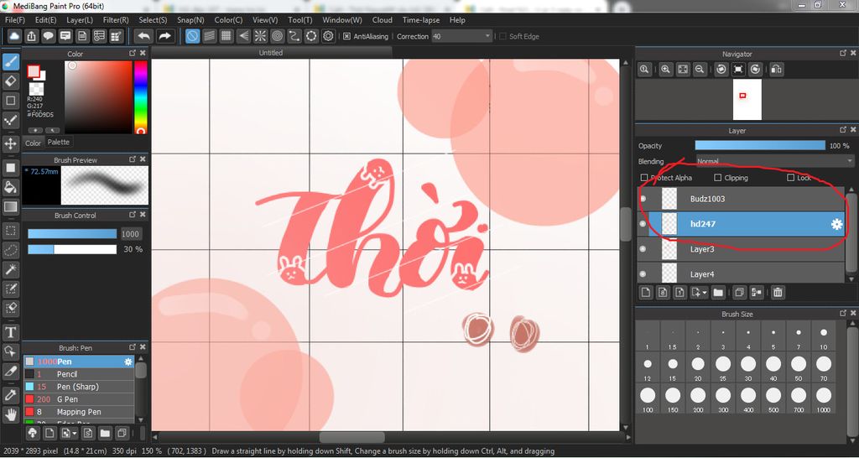This screenshot has width=859, height=458.
Task: Choose the Pen (Sharp) brush
Action: (78, 387)
